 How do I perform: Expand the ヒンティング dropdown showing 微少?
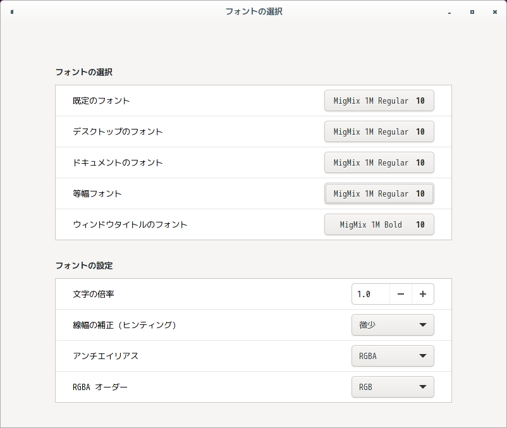[x=393, y=325]
